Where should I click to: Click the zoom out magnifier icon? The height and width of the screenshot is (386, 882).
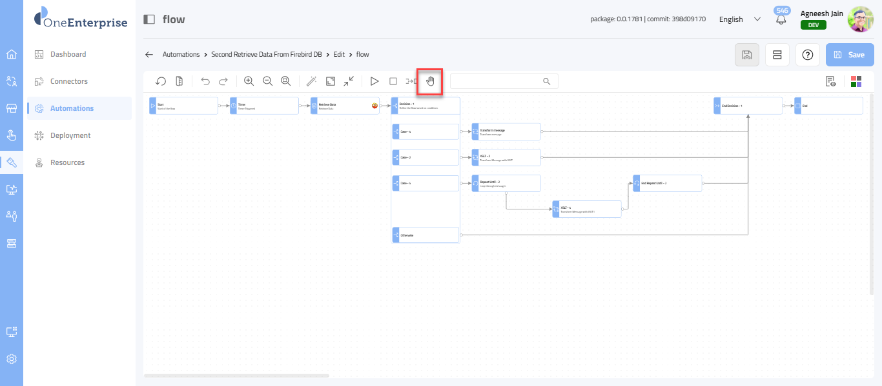pos(267,81)
